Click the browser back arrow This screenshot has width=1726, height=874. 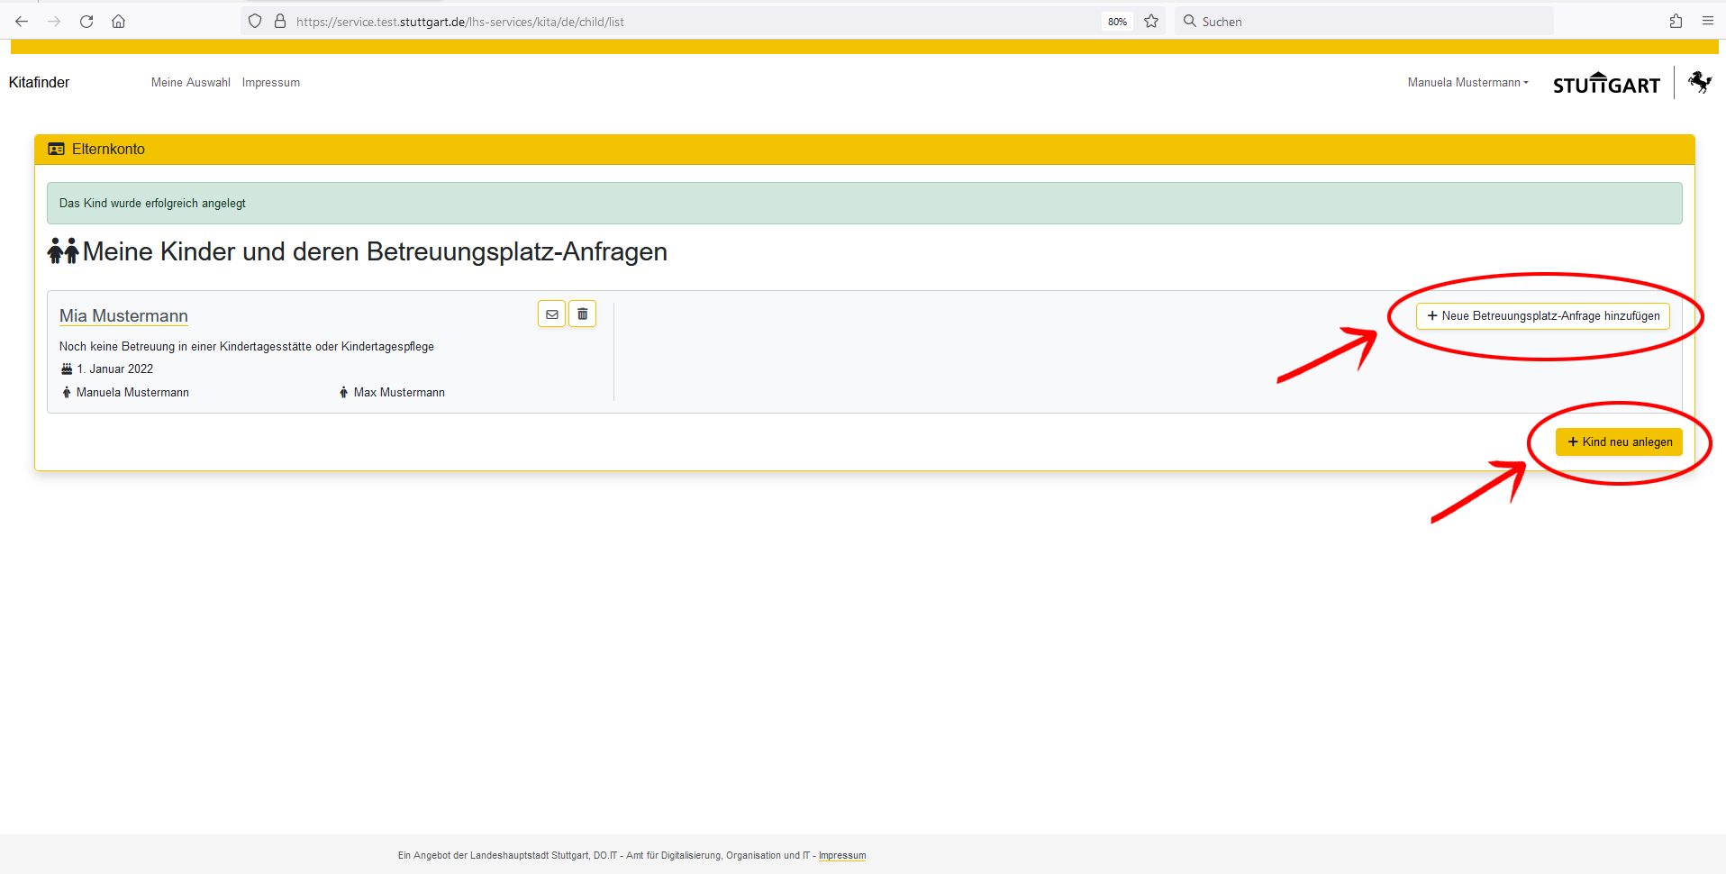pyautogui.click(x=22, y=22)
